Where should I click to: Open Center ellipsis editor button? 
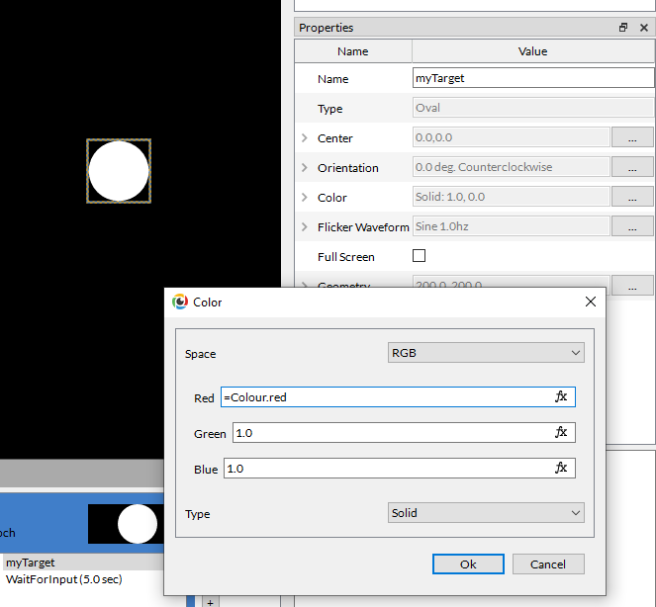[x=632, y=137]
